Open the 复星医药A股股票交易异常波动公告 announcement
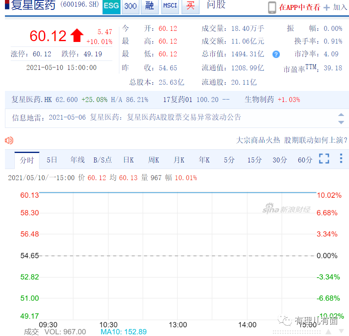 tap(184, 117)
